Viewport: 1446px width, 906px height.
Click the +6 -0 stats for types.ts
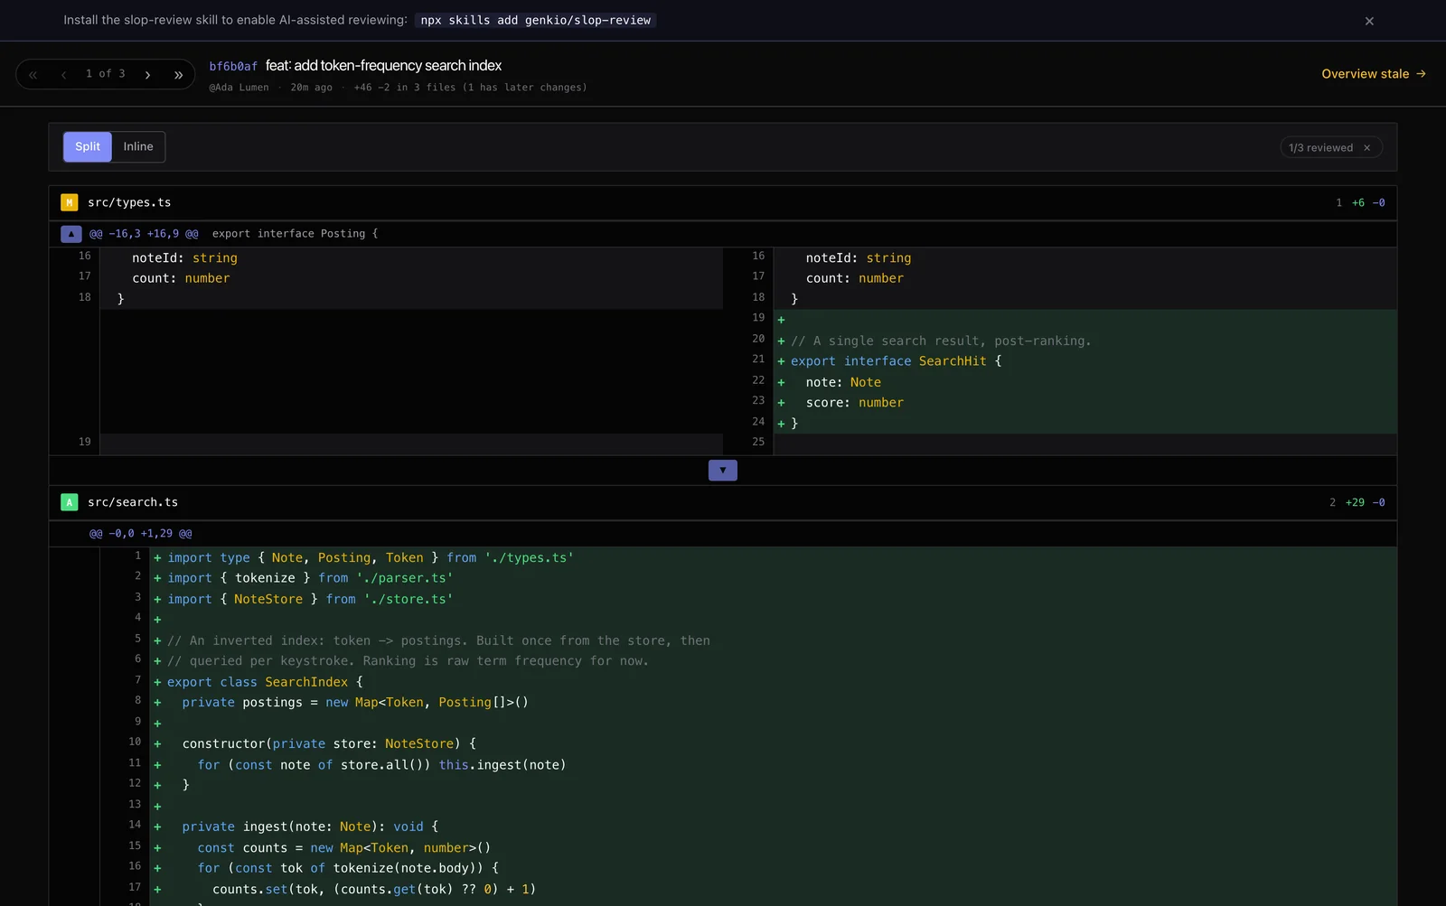pyautogui.click(x=1368, y=202)
